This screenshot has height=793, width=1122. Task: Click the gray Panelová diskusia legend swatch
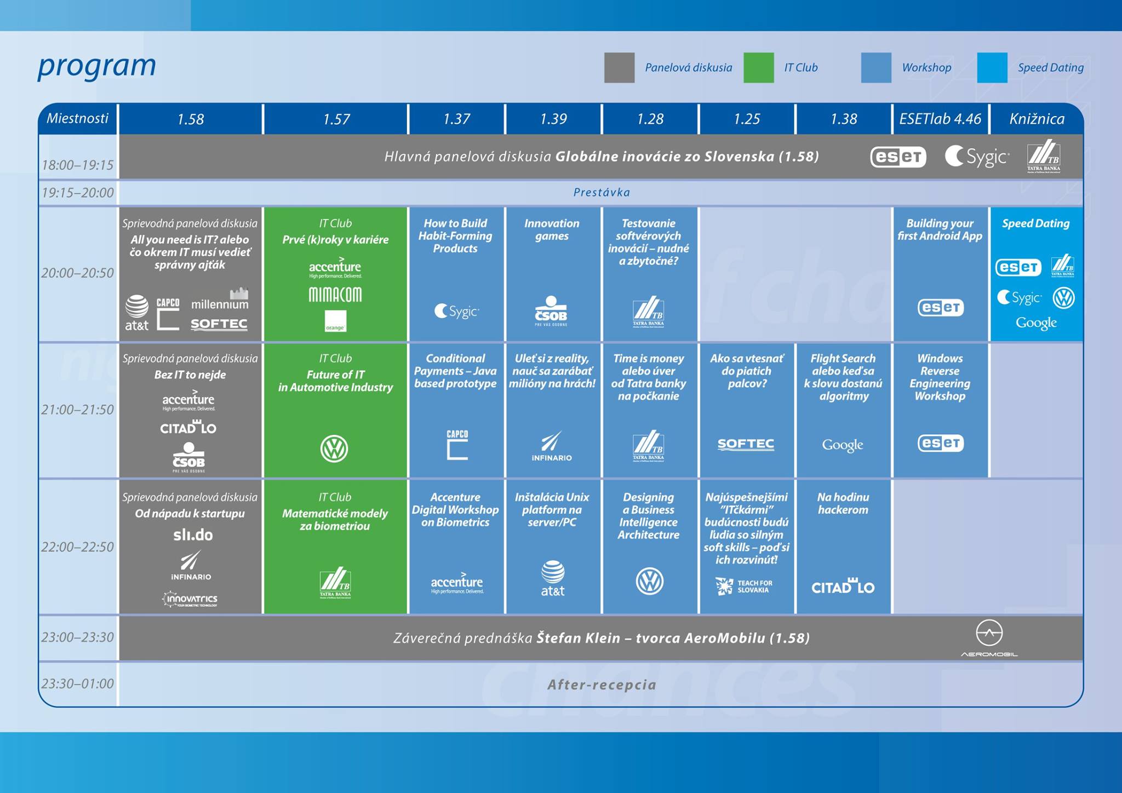pyautogui.click(x=619, y=68)
